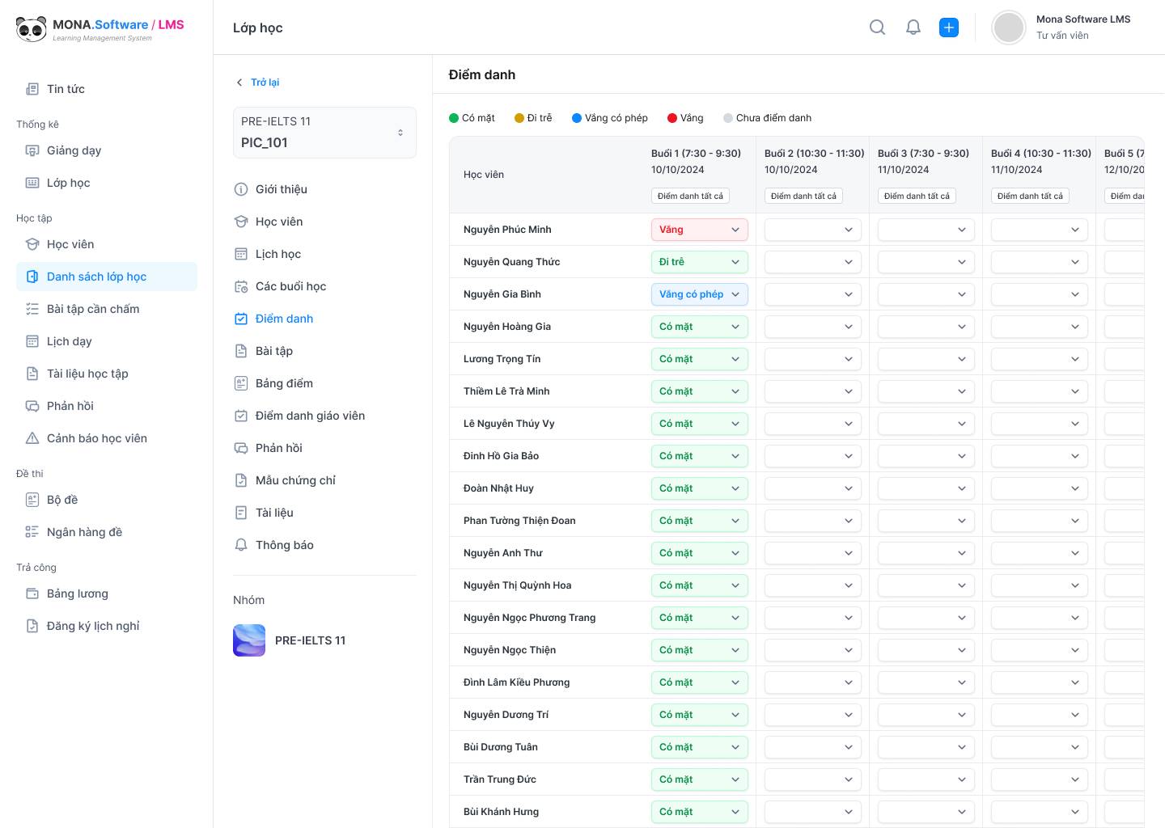The height and width of the screenshot is (828, 1165).
Task: Click the Lịch dạy calendar icon
Action: point(32,341)
